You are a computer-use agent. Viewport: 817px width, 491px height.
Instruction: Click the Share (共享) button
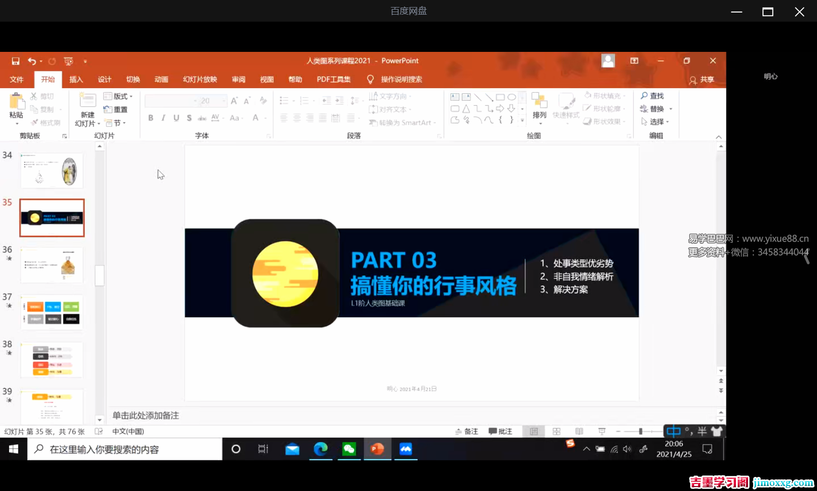702,80
